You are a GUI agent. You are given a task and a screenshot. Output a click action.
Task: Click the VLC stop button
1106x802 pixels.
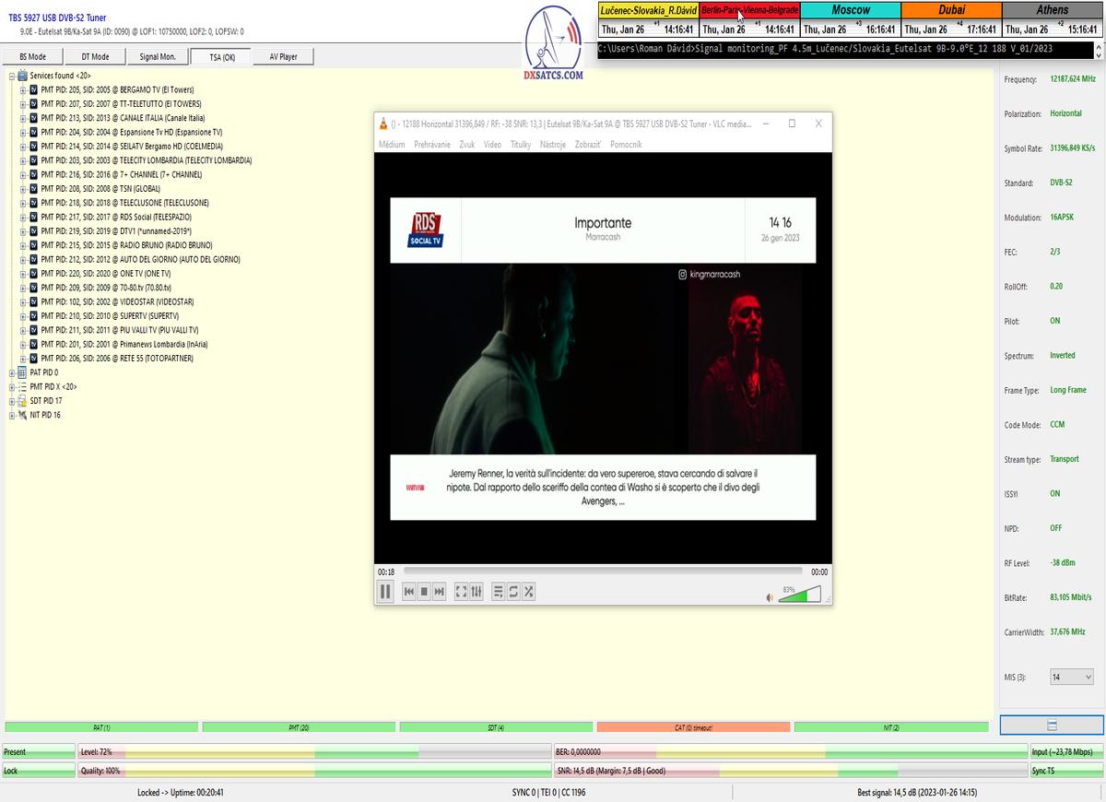(424, 592)
